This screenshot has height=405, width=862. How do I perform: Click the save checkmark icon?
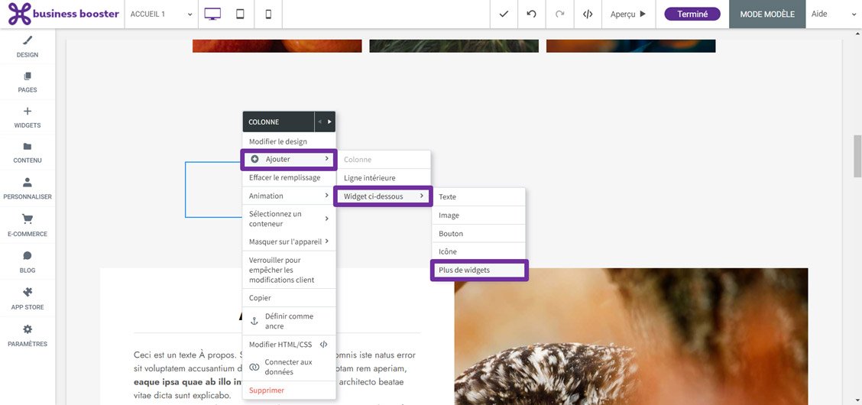[503, 14]
